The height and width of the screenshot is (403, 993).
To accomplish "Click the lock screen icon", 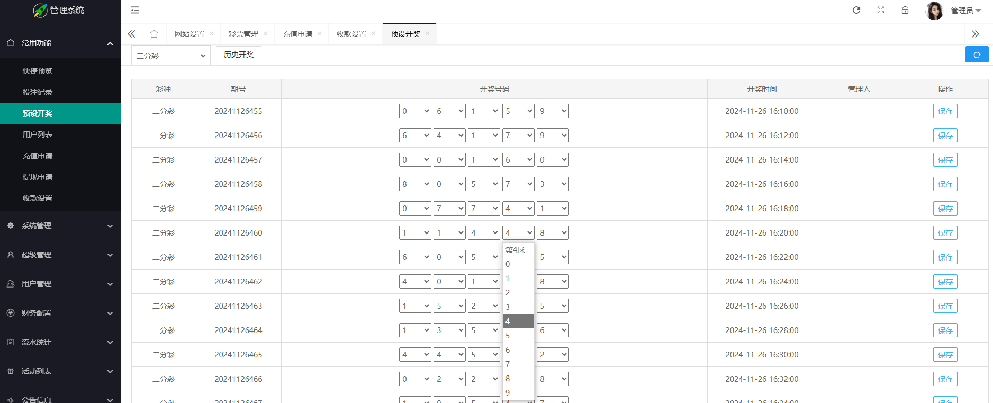I will pyautogui.click(x=905, y=10).
